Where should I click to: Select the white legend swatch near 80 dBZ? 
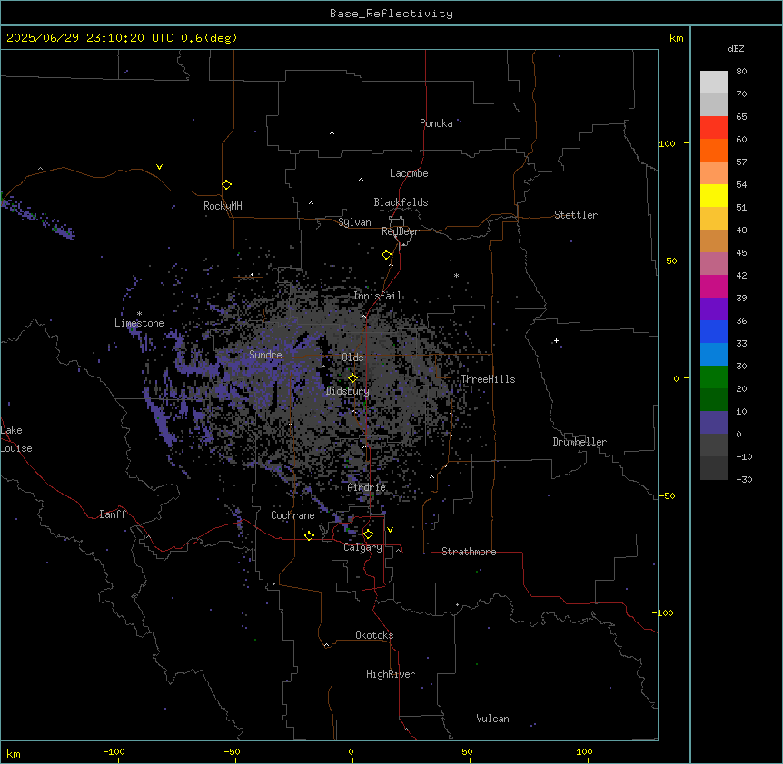(x=714, y=82)
